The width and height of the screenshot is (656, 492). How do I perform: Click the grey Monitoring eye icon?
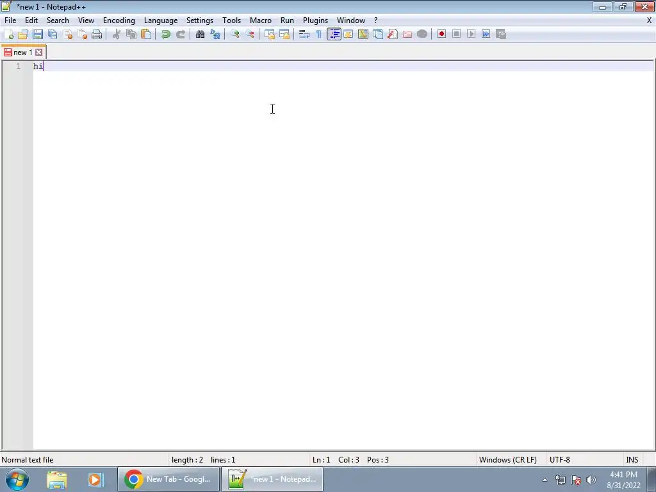[422, 35]
